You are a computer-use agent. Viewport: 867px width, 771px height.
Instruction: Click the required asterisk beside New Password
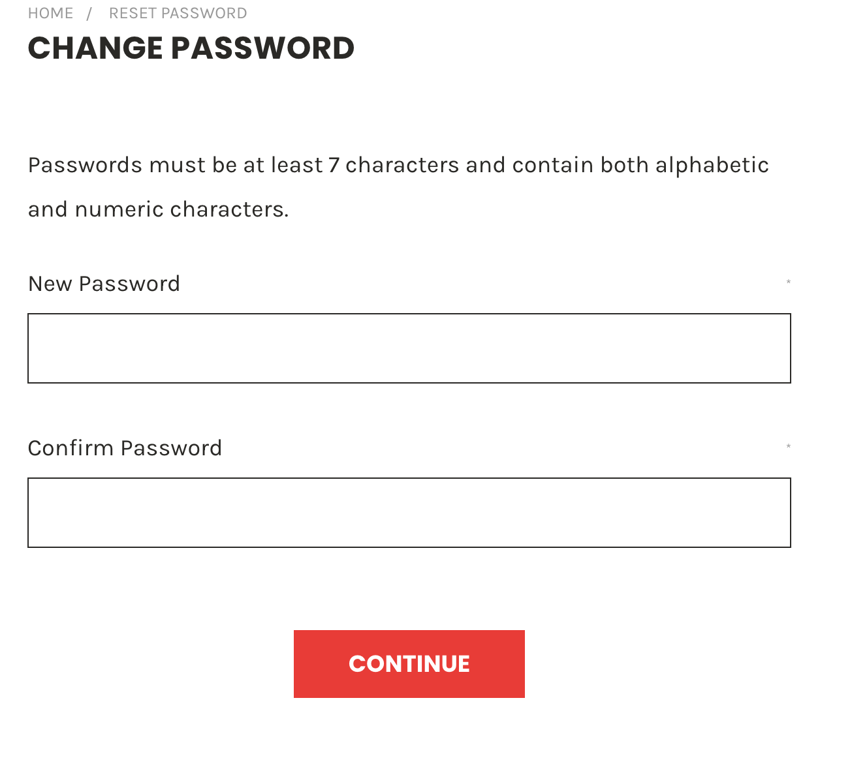788,283
